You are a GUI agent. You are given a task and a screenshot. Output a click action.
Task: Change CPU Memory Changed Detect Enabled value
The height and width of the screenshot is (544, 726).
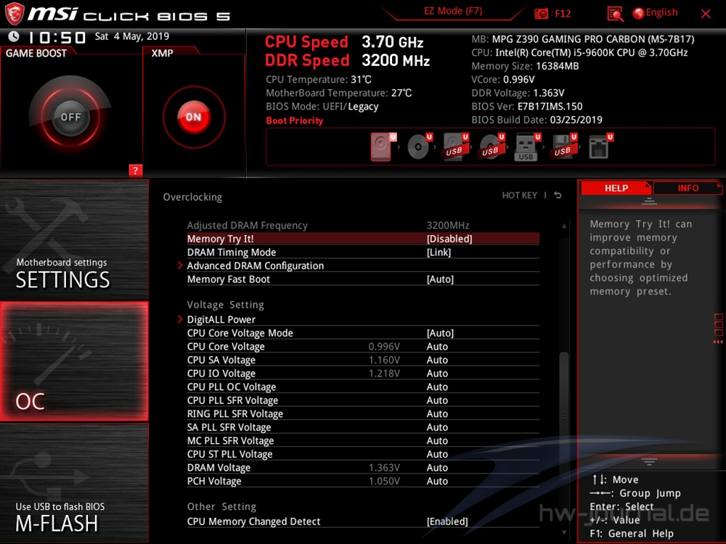click(447, 522)
